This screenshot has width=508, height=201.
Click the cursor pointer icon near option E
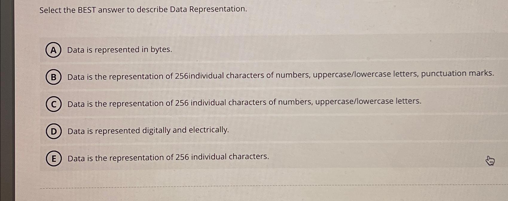490,161
